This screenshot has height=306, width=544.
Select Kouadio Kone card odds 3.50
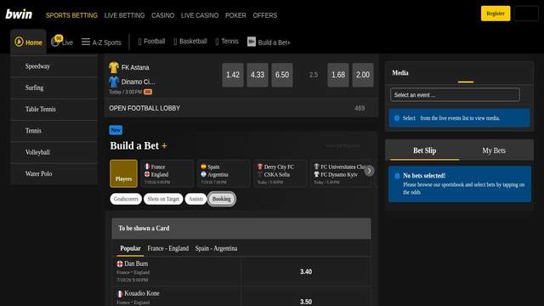point(306,301)
